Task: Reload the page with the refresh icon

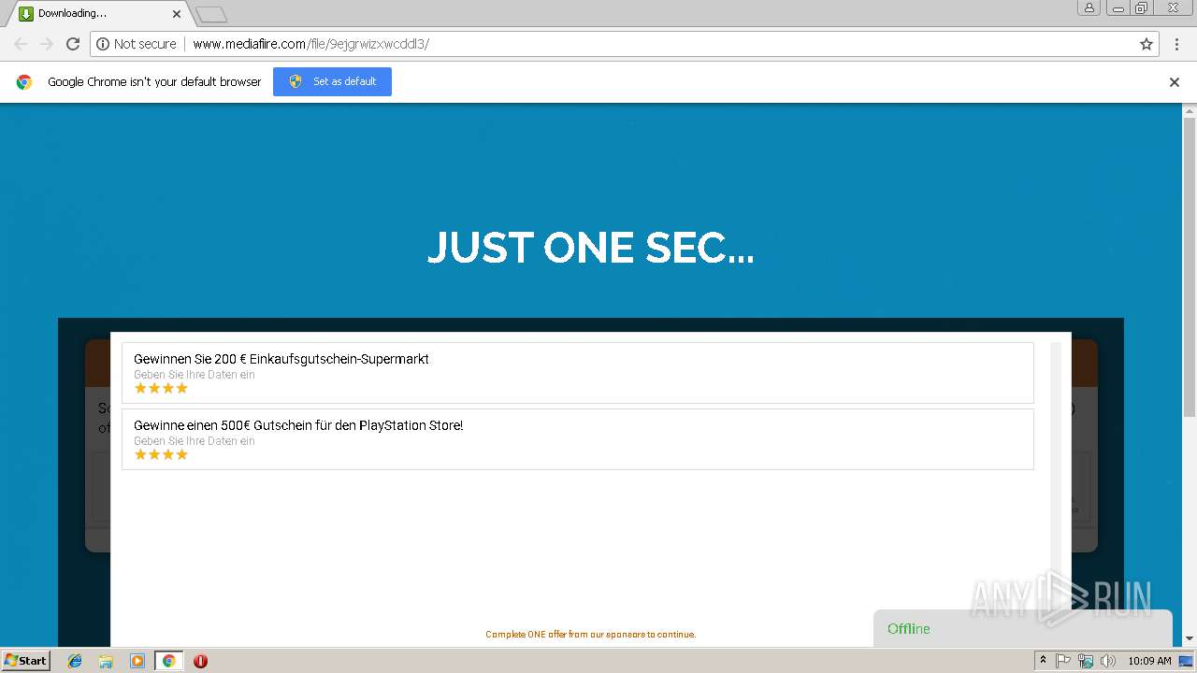Action: tap(73, 44)
